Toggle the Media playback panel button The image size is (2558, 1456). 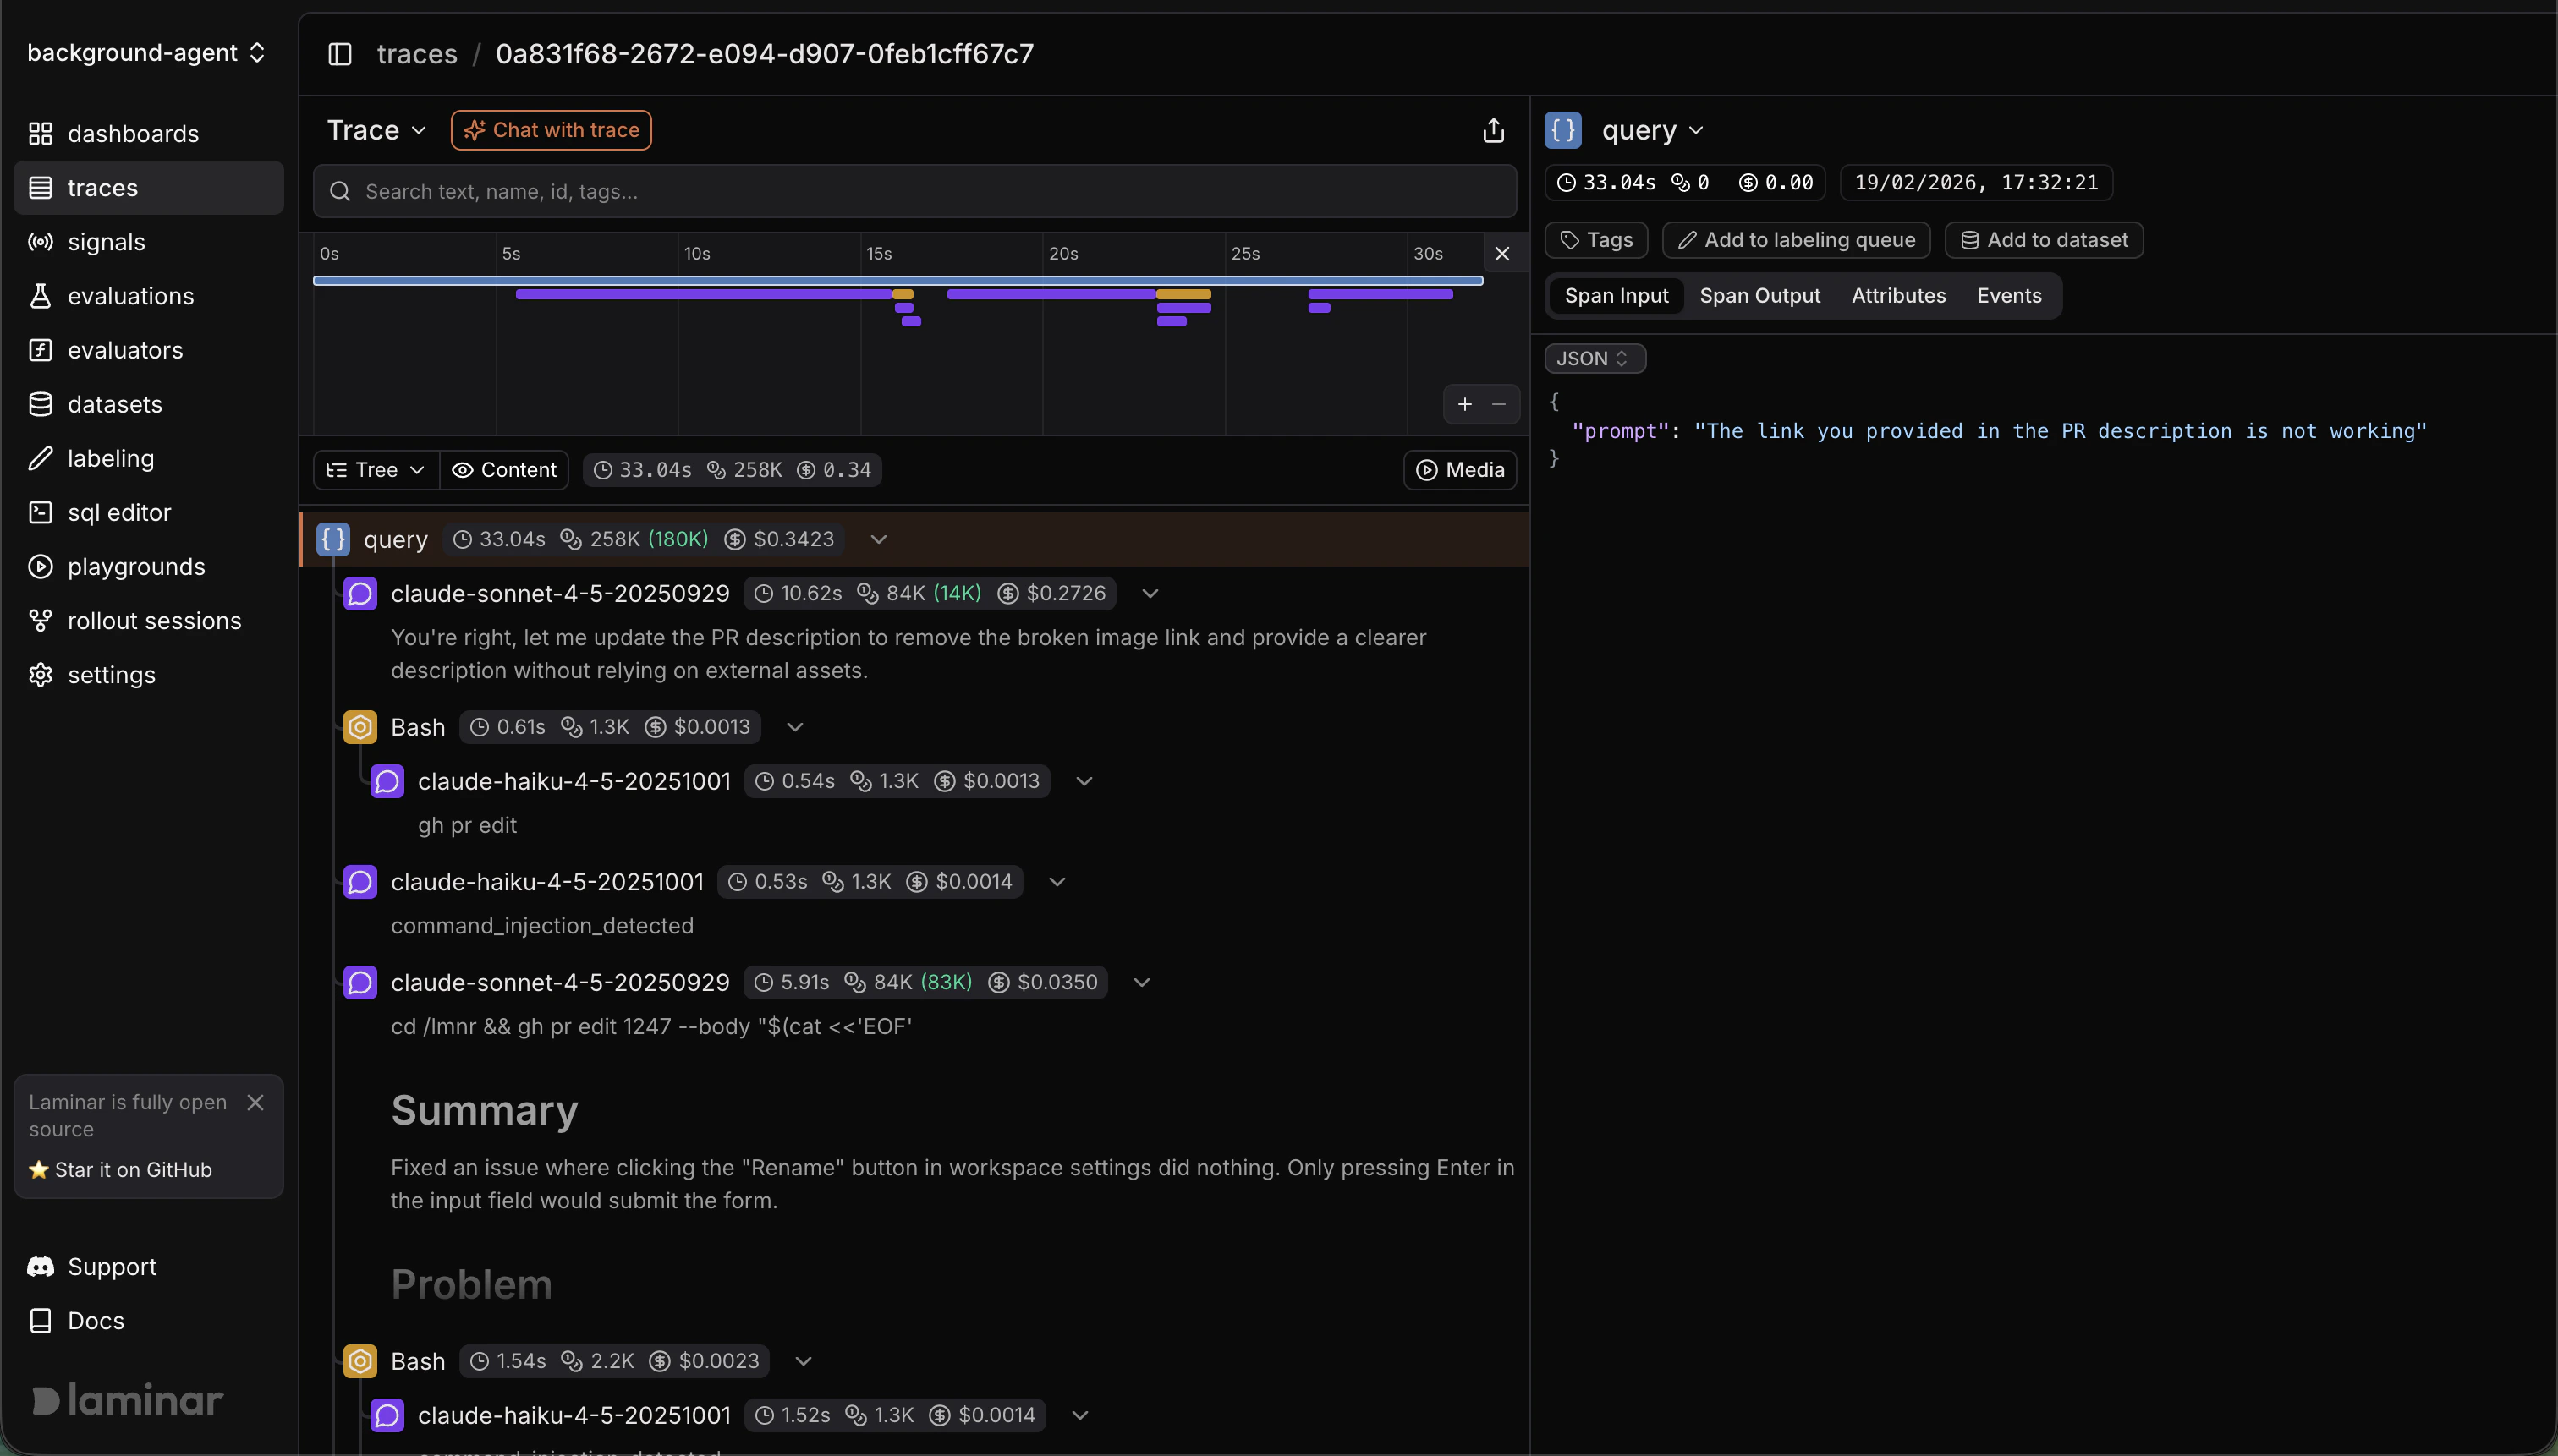tap(1459, 470)
